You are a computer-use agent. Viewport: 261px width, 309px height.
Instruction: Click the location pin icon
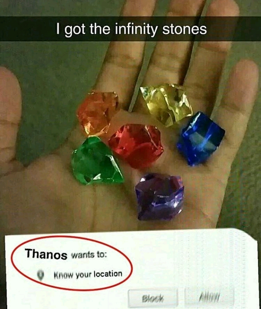point(41,275)
